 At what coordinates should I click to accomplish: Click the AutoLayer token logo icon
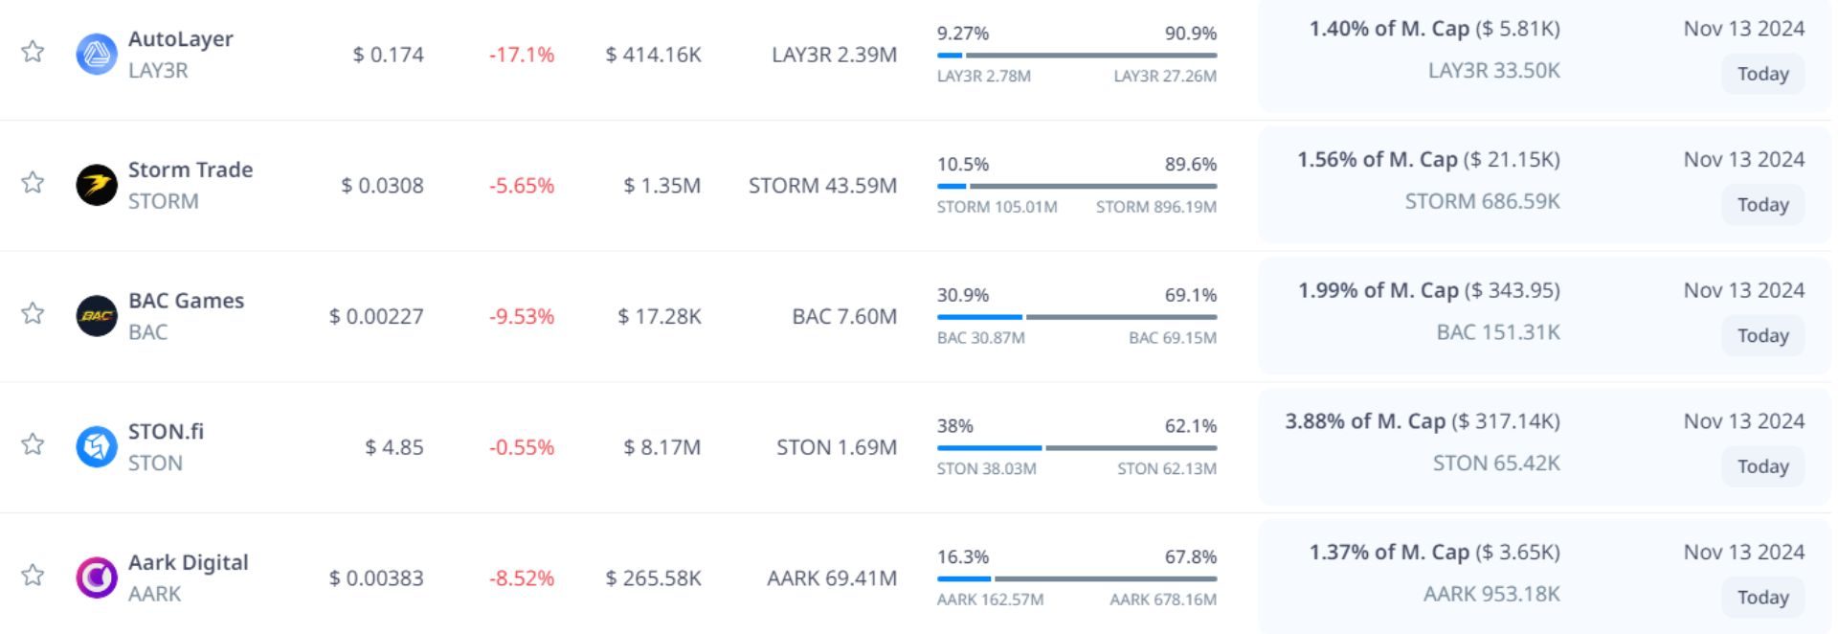point(97,54)
